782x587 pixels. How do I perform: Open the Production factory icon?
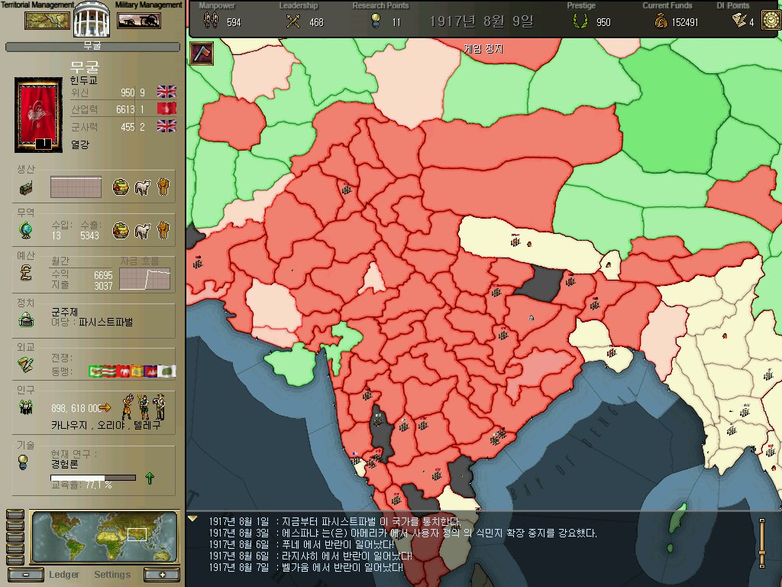pos(25,189)
